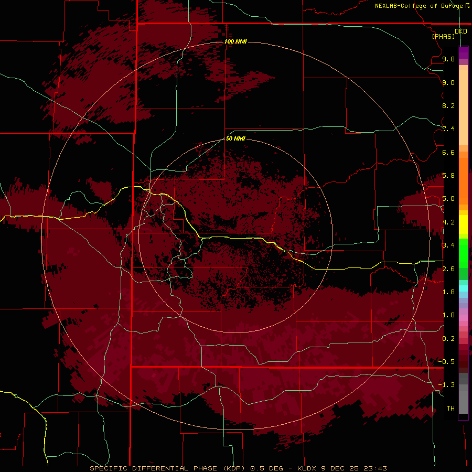Click the KUDX 9 DEC 25 23:43 timestamp
The width and height of the screenshot is (472, 472).
(342, 468)
